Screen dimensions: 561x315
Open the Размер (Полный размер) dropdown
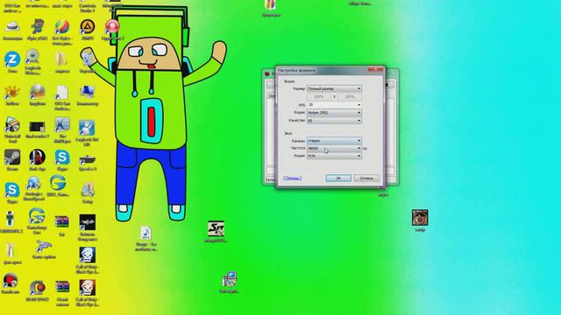pos(334,88)
